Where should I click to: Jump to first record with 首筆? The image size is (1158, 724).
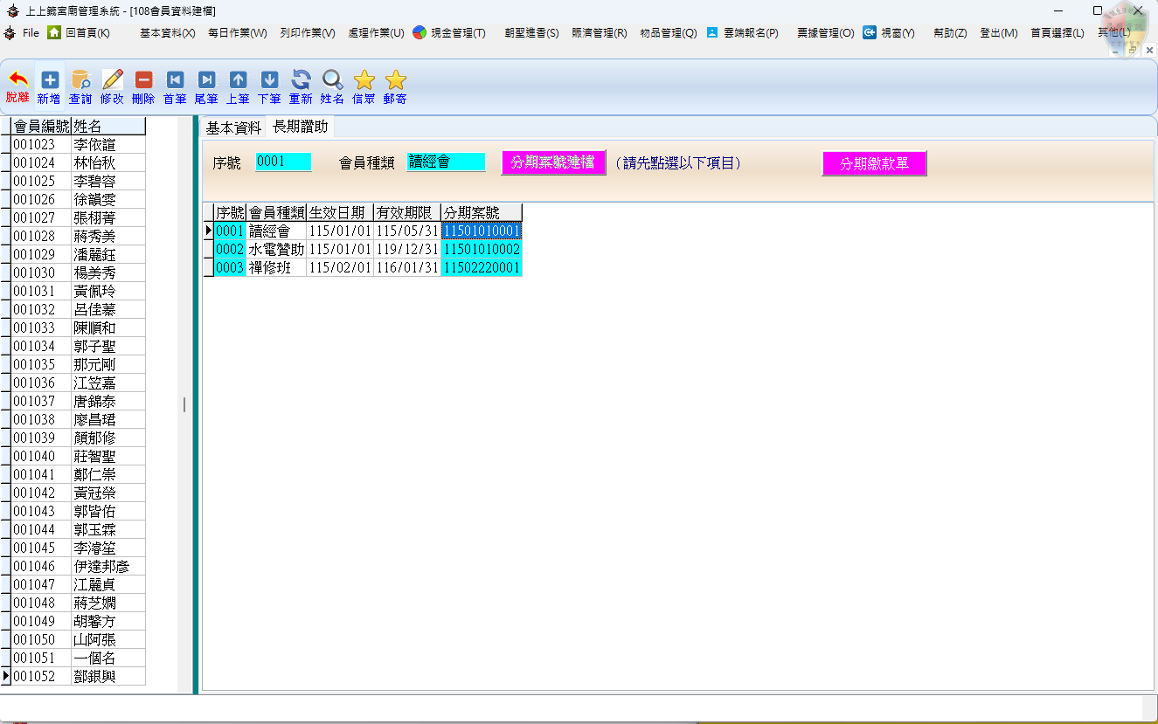[x=175, y=80]
